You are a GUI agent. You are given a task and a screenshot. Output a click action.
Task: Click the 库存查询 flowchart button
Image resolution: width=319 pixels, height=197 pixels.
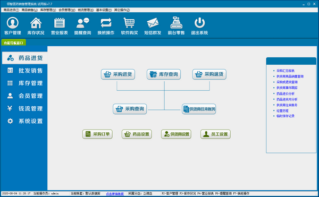164,74
